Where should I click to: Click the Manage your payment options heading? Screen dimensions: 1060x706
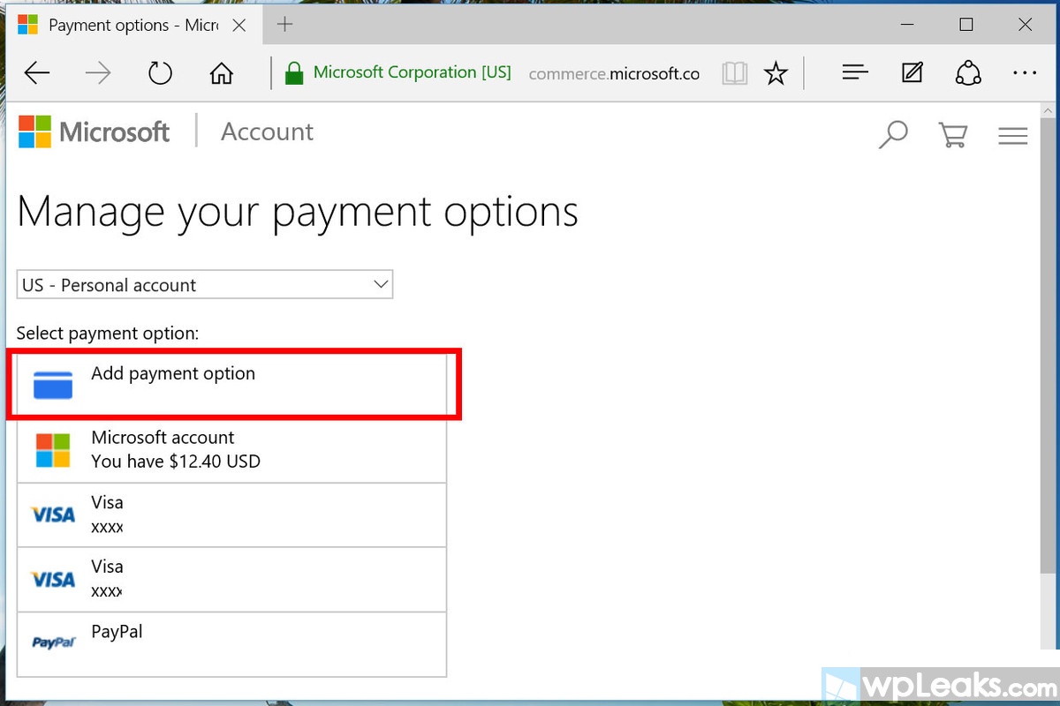298,213
